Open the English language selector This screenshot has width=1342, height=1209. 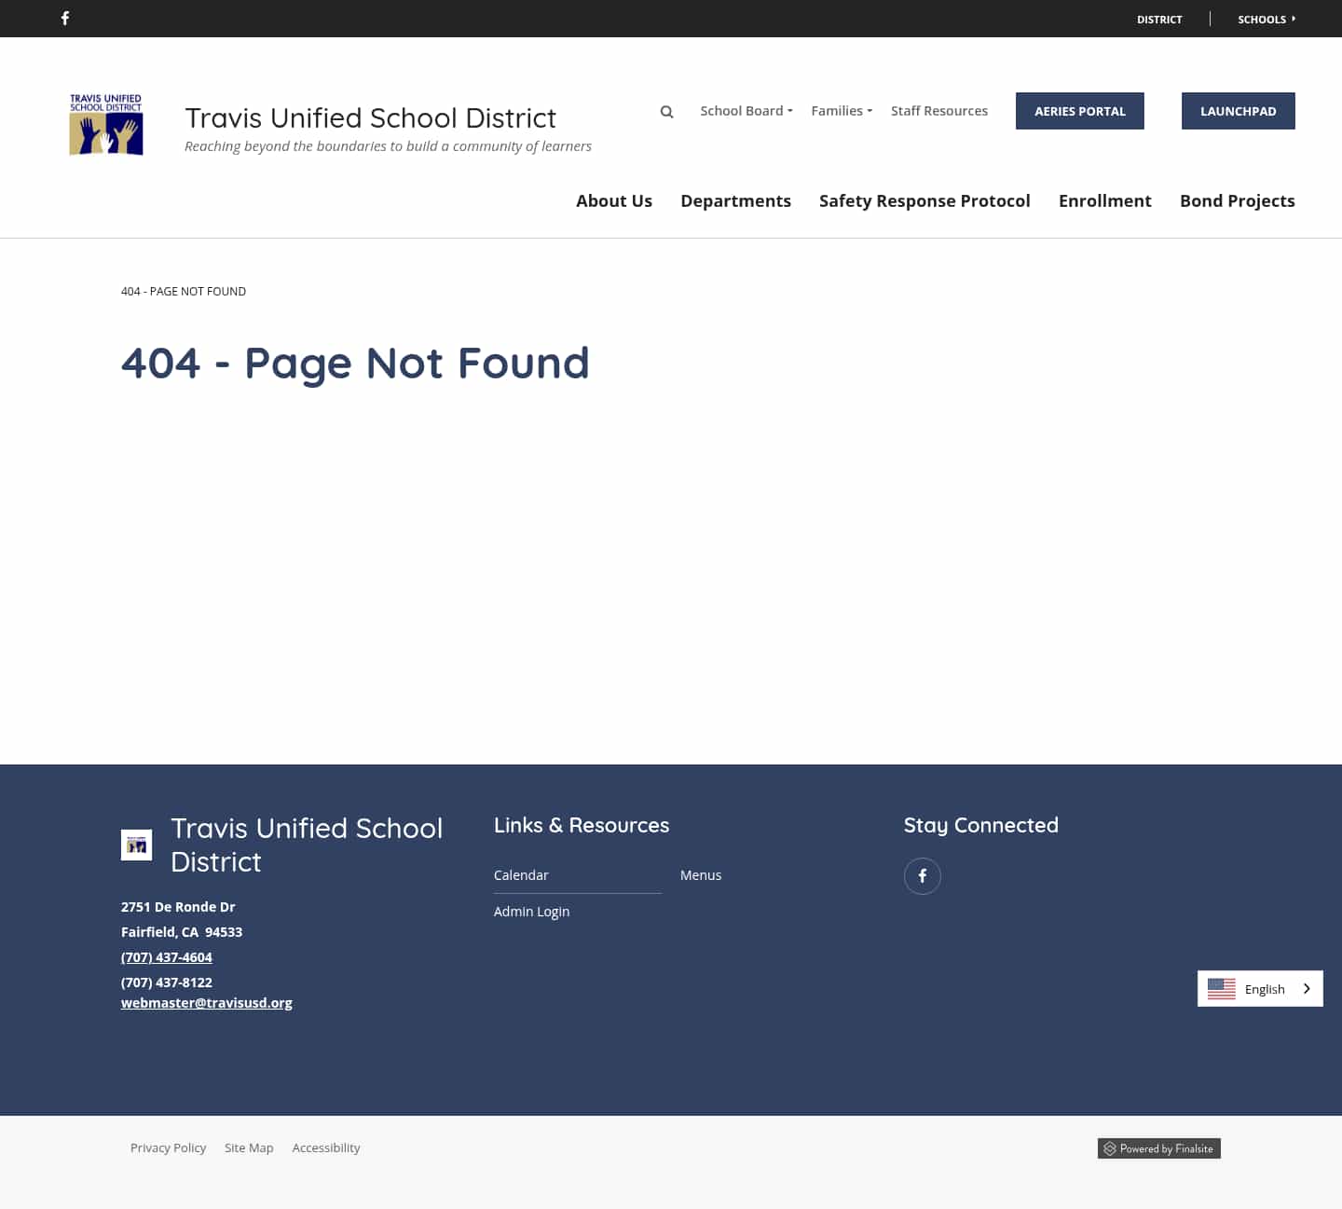click(1265, 988)
